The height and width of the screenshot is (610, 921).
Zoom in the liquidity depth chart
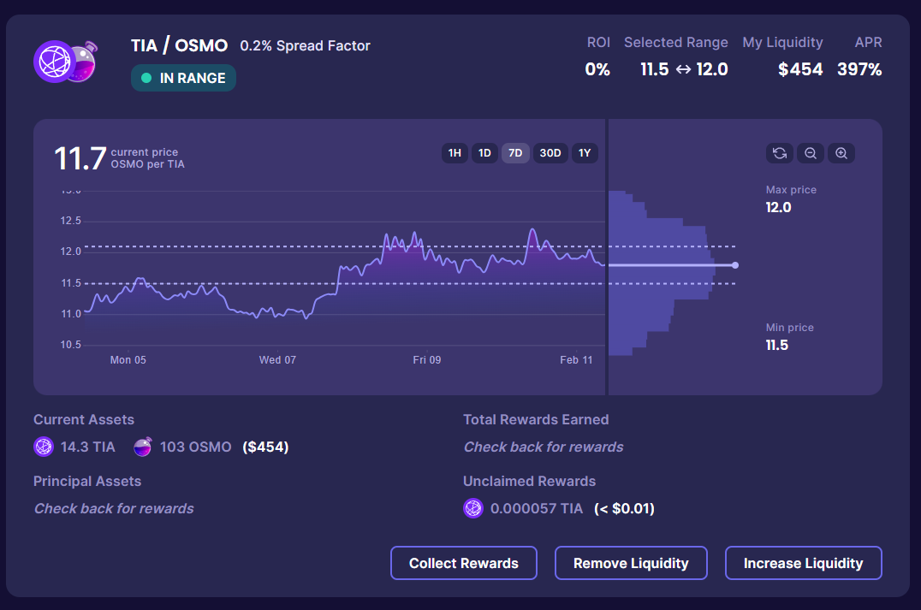pyautogui.click(x=841, y=153)
